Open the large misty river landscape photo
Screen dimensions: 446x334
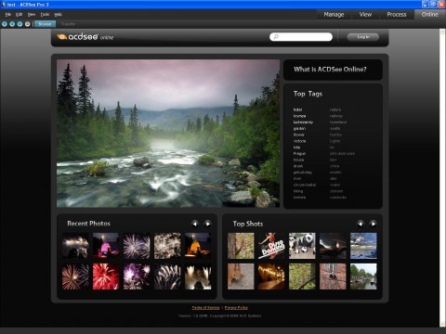[x=168, y=134]
